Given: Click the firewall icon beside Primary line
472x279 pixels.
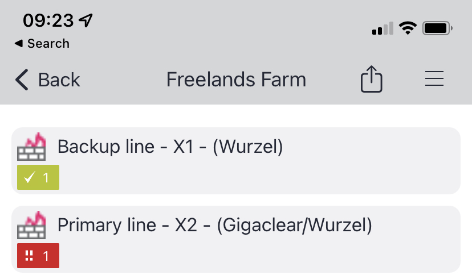Looking at the screenshot, I should 31,225.
